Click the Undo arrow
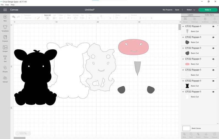Screen dimensions: 219x139 click(14, 17)
